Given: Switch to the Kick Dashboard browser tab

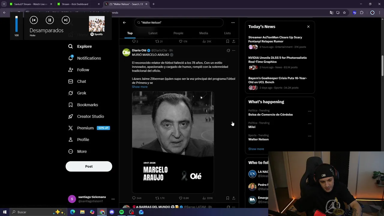Looking at the screenshot, I should [78, 4].
